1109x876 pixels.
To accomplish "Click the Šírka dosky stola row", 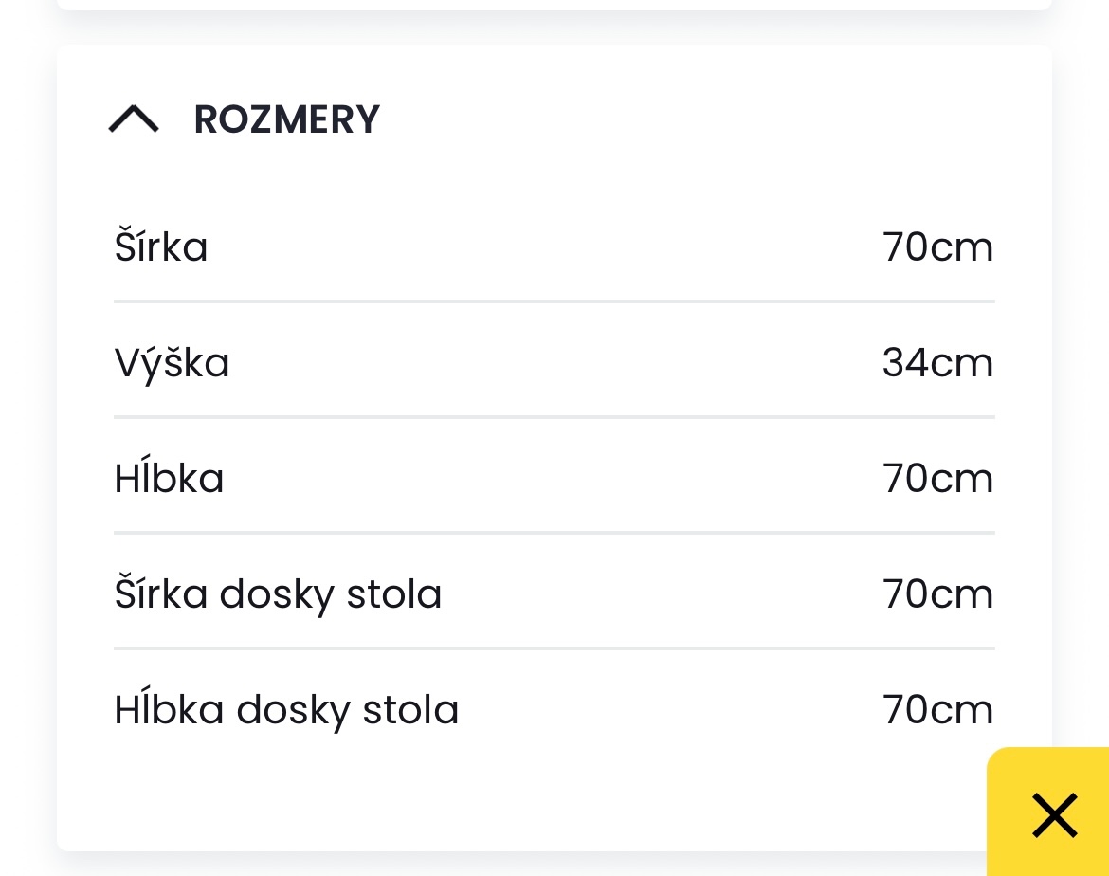I will pos(278,593).
